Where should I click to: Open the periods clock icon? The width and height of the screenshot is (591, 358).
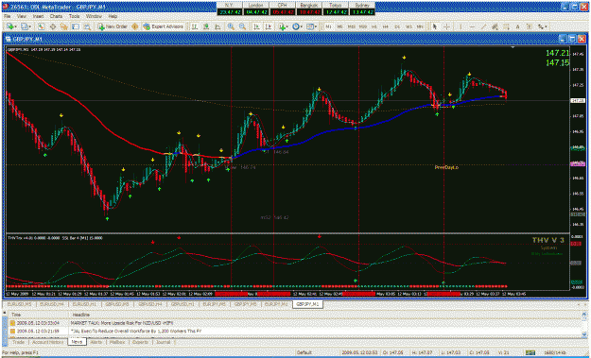(x=296, y=26)
